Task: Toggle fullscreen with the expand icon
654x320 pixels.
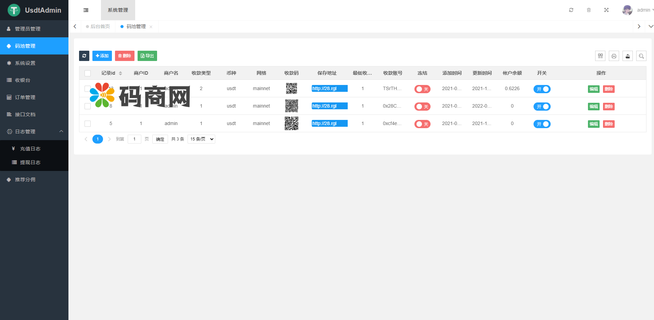Action: [x=606, y=10]
